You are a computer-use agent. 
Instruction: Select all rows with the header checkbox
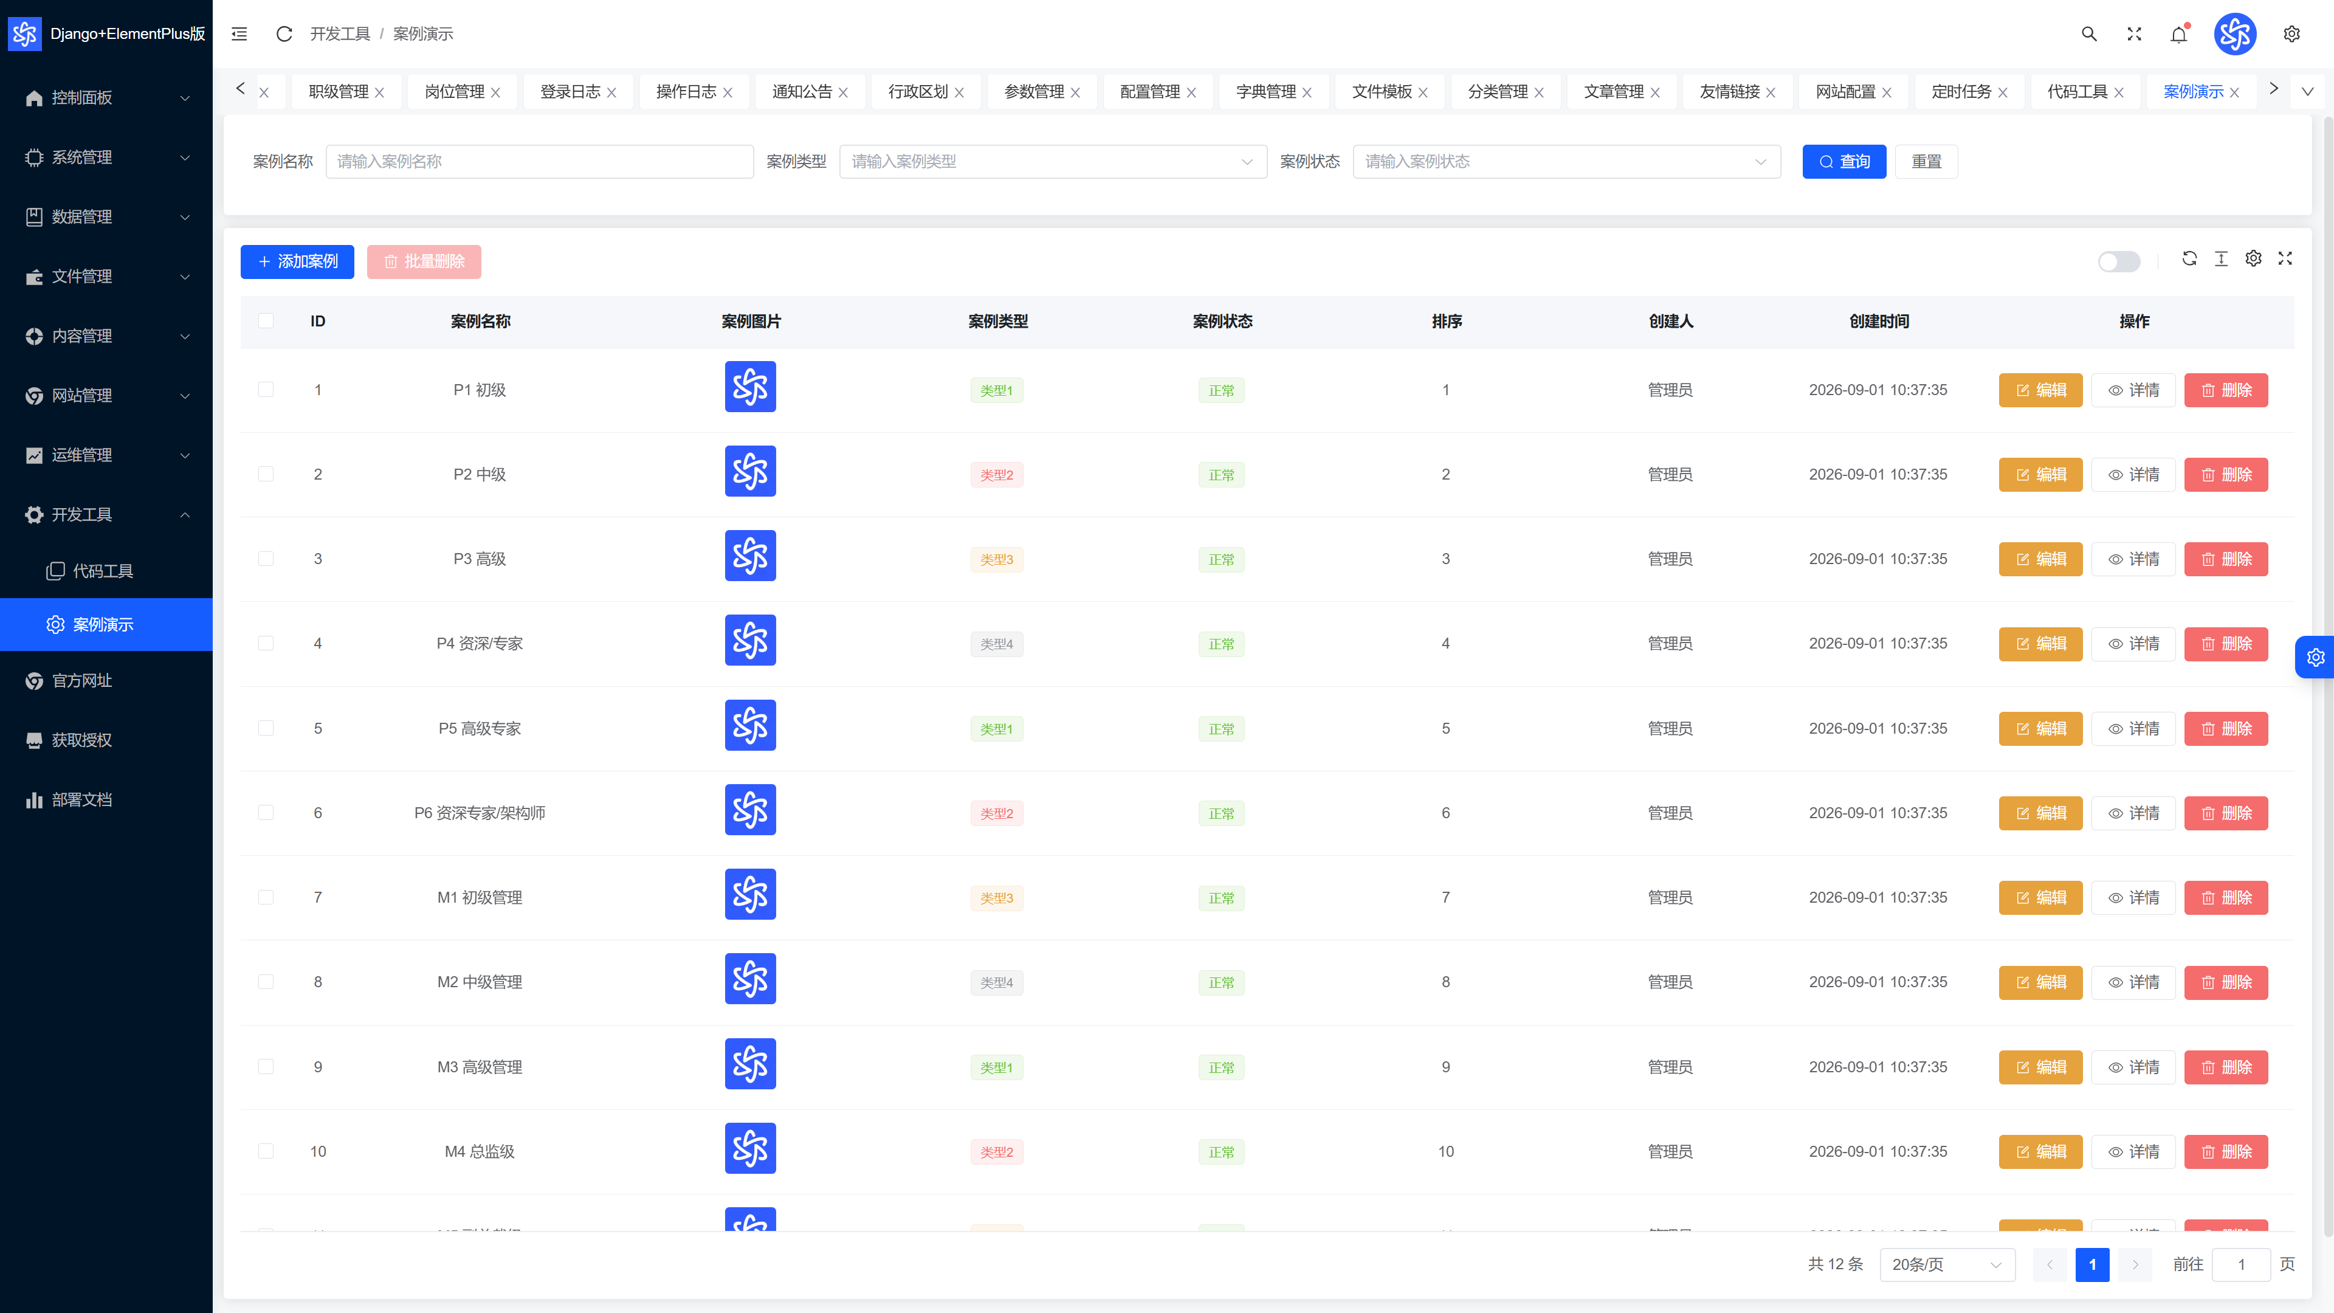click(x=266, y=321)
